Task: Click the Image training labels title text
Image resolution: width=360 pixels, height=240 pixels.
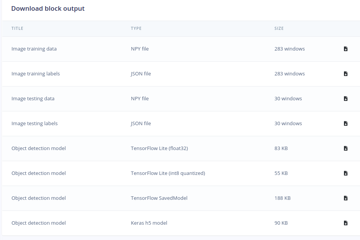Action: [x=36, y=73]
